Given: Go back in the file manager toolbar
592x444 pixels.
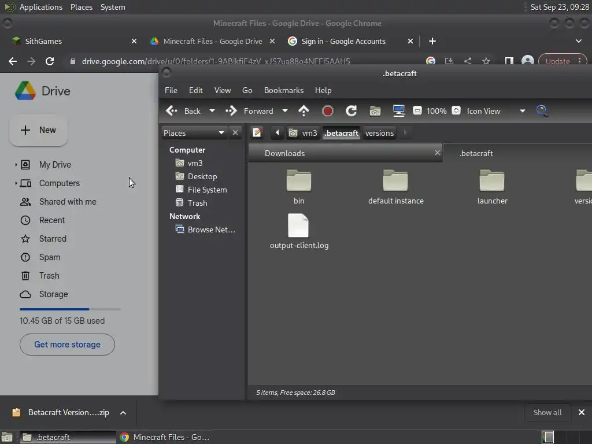Looking at the screenshot, I should point(183,111).
